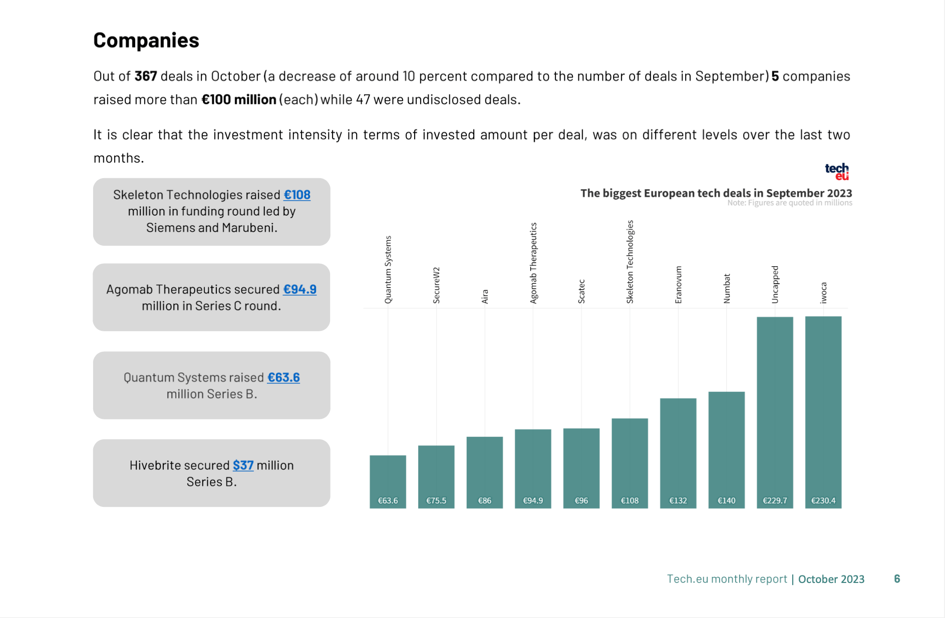Open the €94.9 Agomab Therapeutics link
Image resolution: width=945 pixels, height=618 pixels.
pos(299,289)
